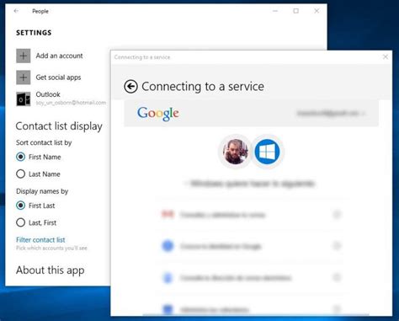
Task: Click the Display names by label
Action: click(x=42, y=191)
